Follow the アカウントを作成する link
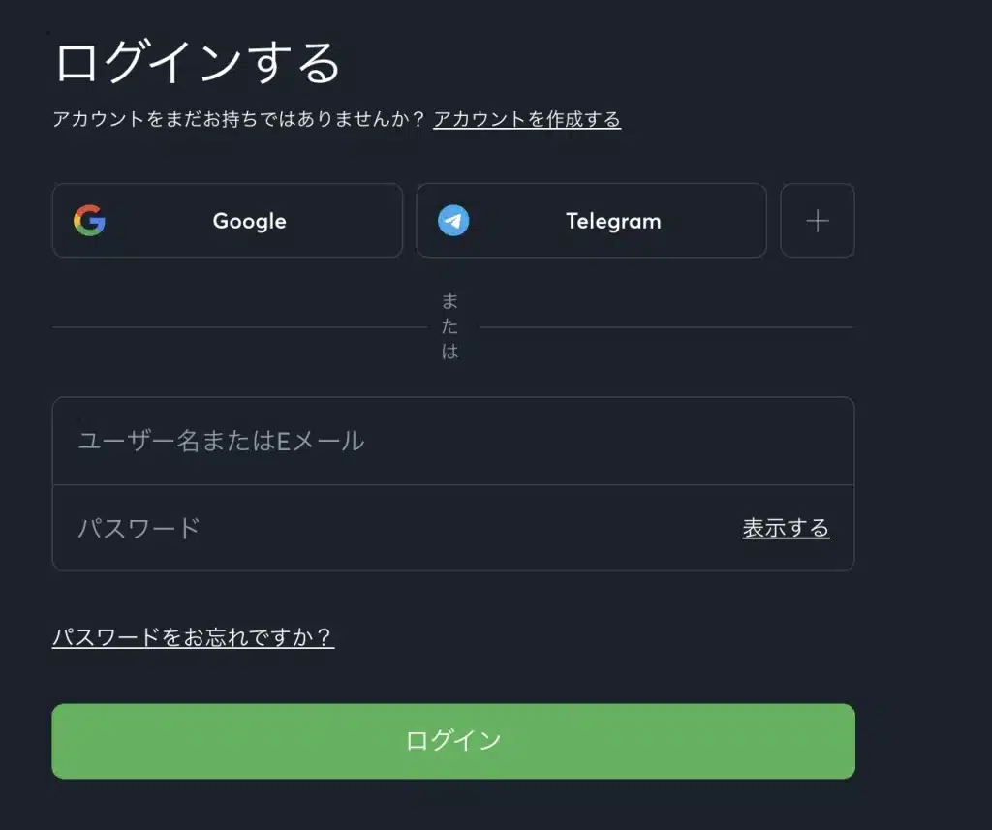The image size is (992, 830). [527, 119]
